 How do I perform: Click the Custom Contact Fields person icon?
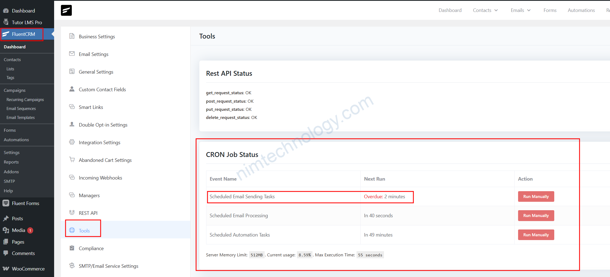72,89
